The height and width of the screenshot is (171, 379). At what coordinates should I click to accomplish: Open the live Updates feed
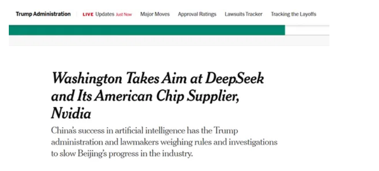(x=105, y=14)
